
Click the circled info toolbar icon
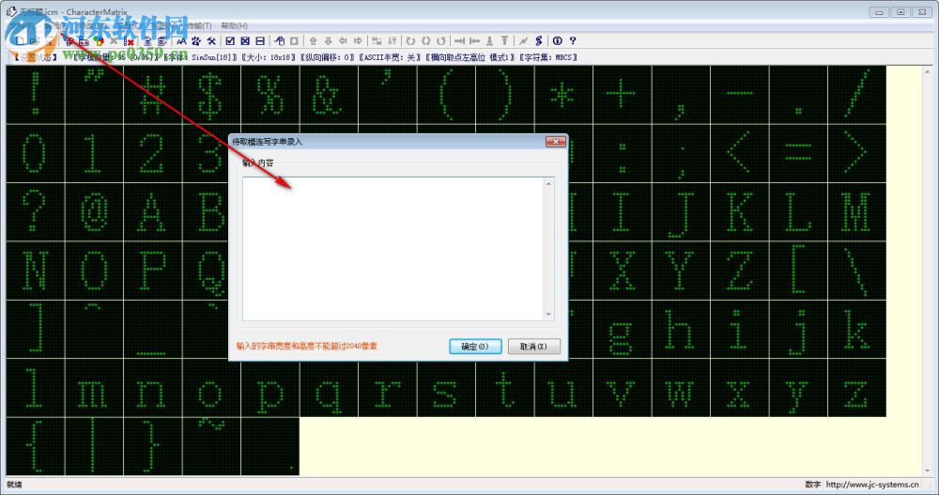tap(558, 40)
